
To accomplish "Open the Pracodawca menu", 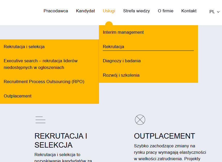I will coord(56,11).
